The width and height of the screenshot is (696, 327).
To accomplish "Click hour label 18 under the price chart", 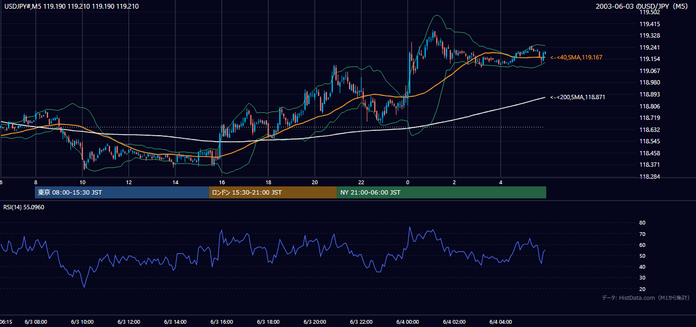I will pyautogui.click(x=268, y=182).
